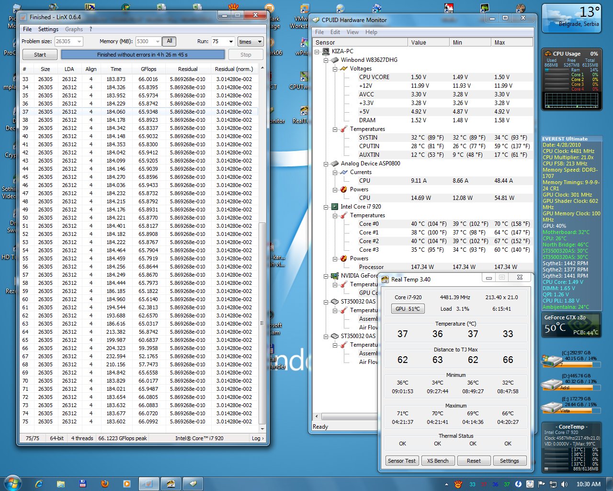
Task: Collapse the Currents tree node
Action: click(335, 172)
